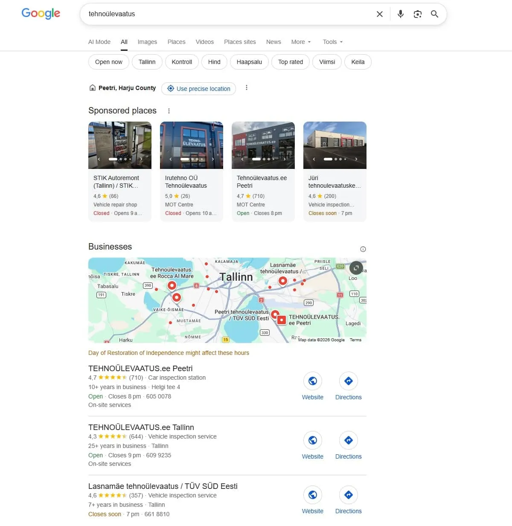Click Website icon for TEHNOÜLEVAATUS.ee Tallinn
This screenshot has height=526, width=512.
click(313, 440)
